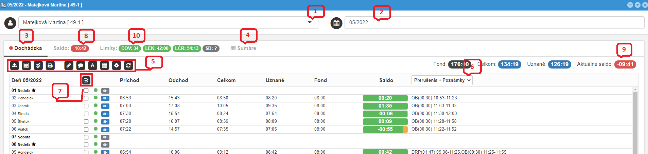This screenshot has height=154, width=648.
Task: Click the toolbar calendar icon
Action: [105, 65]
